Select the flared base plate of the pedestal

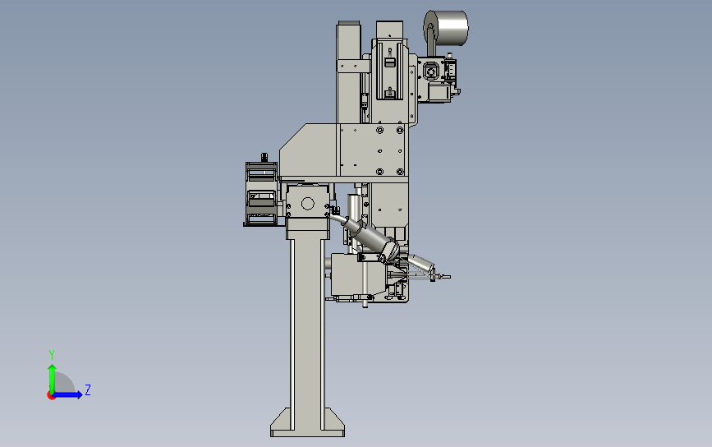coord(307,423)
